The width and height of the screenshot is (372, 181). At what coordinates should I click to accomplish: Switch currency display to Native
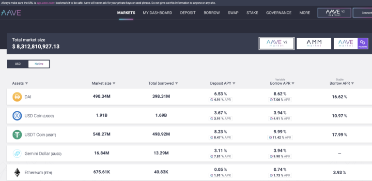point(39,64)
